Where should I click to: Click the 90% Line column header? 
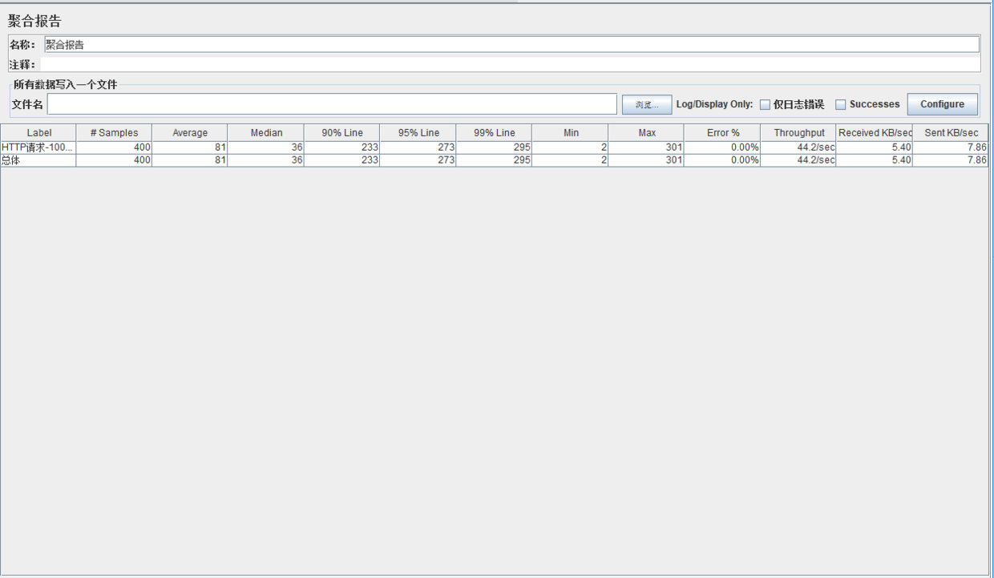pos(342,133)
